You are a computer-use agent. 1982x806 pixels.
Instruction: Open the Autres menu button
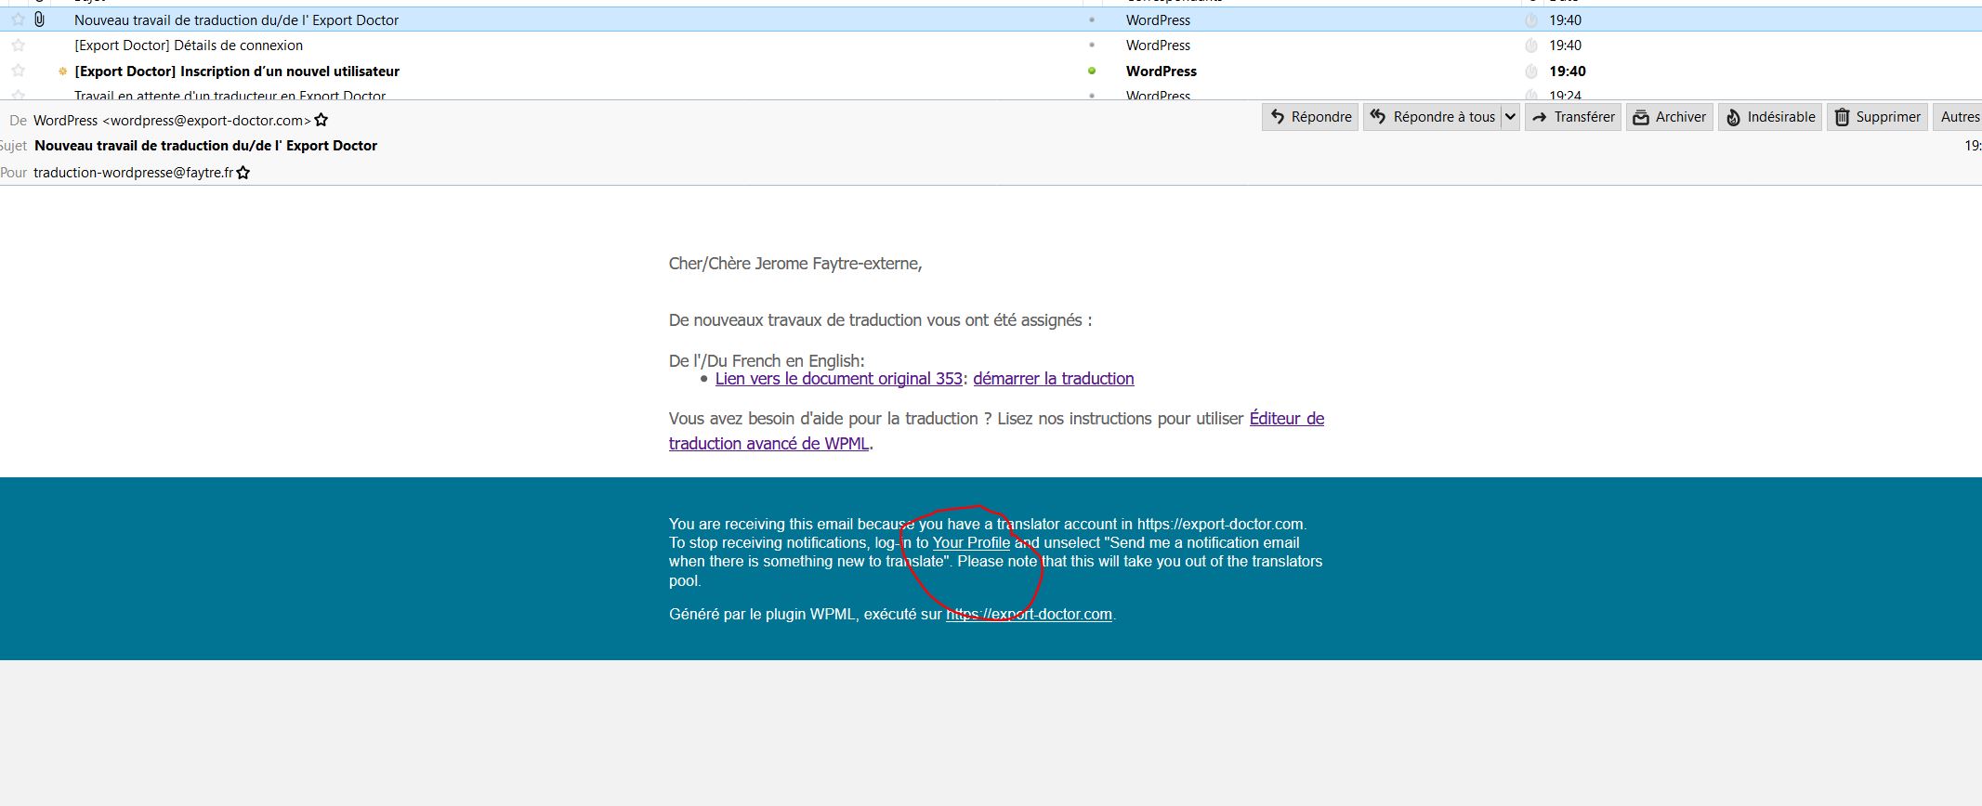tap(1958, 117)
